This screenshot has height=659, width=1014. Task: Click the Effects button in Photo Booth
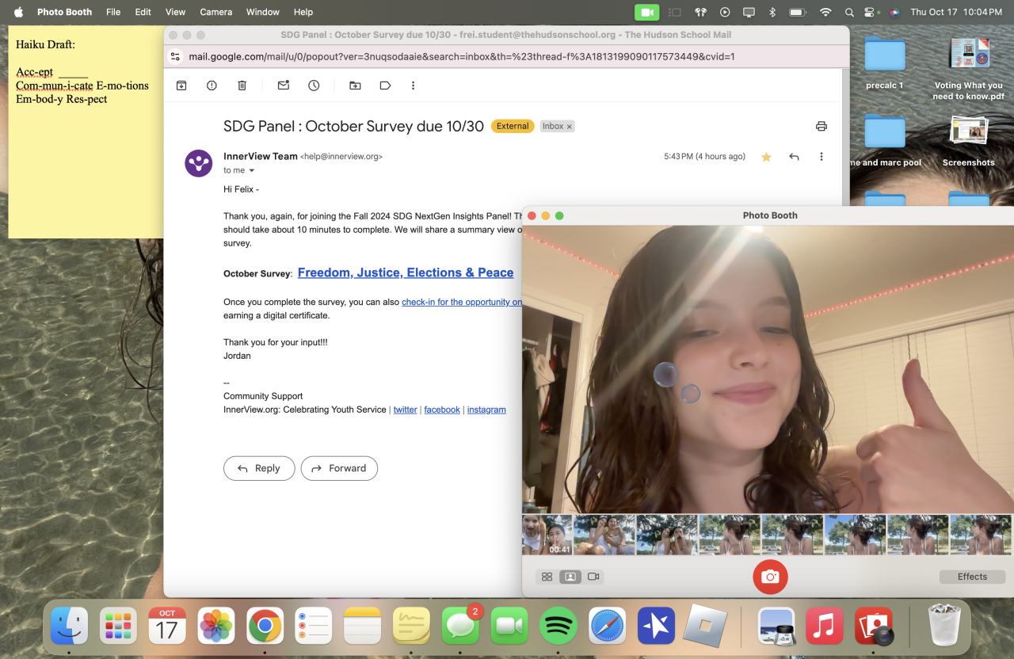[x=972, y=577]
